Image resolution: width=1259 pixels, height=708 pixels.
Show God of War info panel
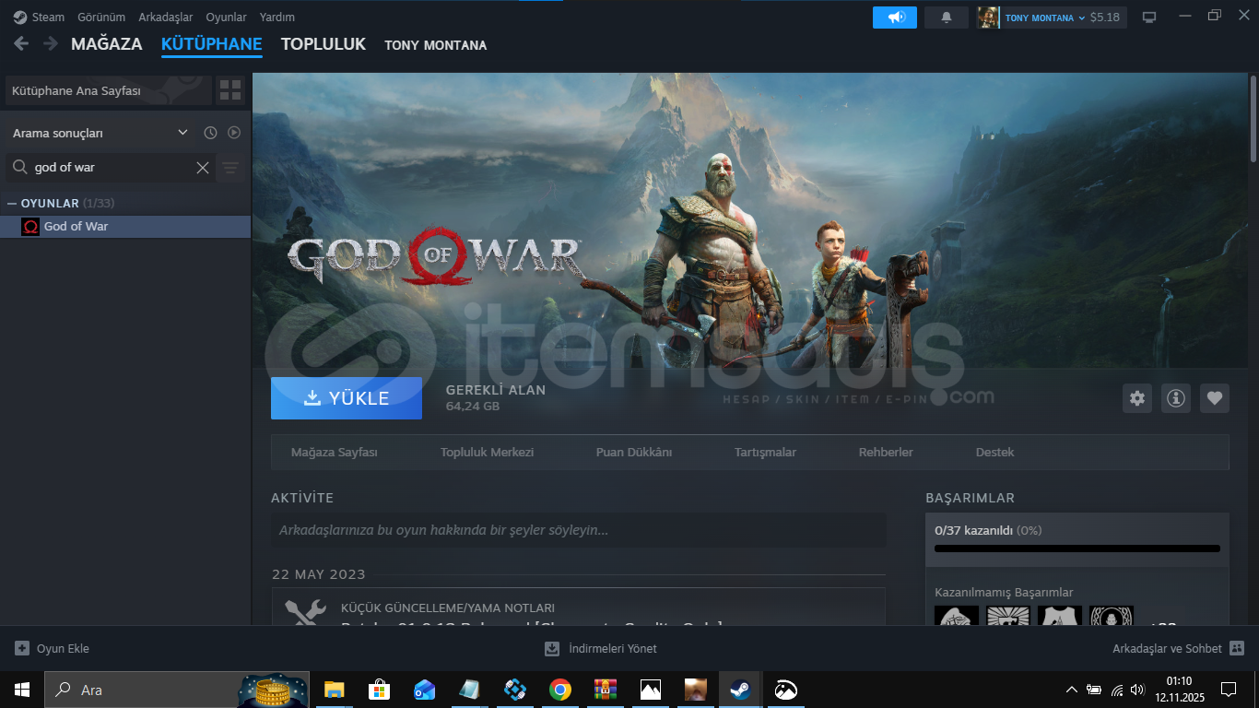coord(1176,398)
